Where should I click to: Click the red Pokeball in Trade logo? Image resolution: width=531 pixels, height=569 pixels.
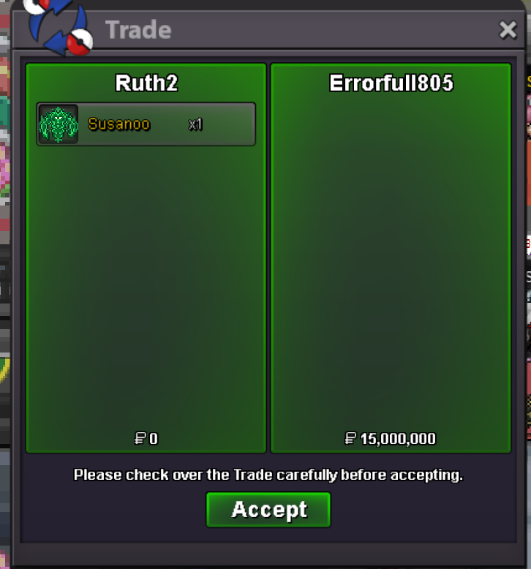click(x=80, y=42)
